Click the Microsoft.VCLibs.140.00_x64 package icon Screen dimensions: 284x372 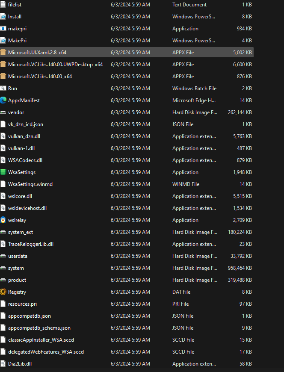(3, 77)
